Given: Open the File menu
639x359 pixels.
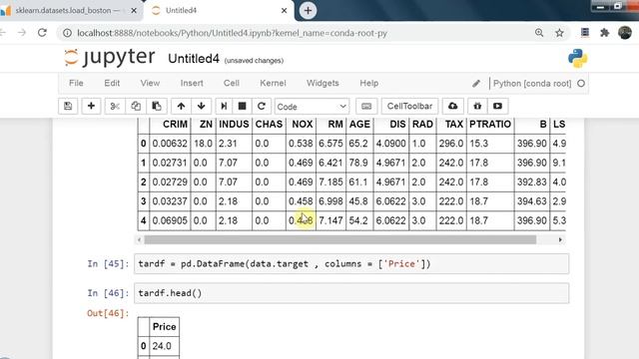Looking at the screenshot, I should 76,83.
